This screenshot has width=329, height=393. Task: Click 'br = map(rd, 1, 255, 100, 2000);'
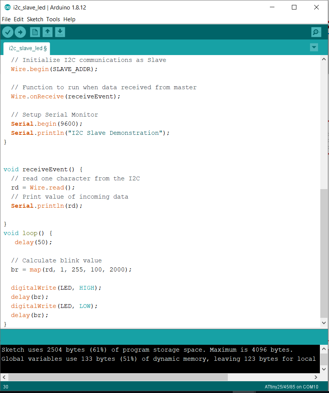tap(71, 270)
